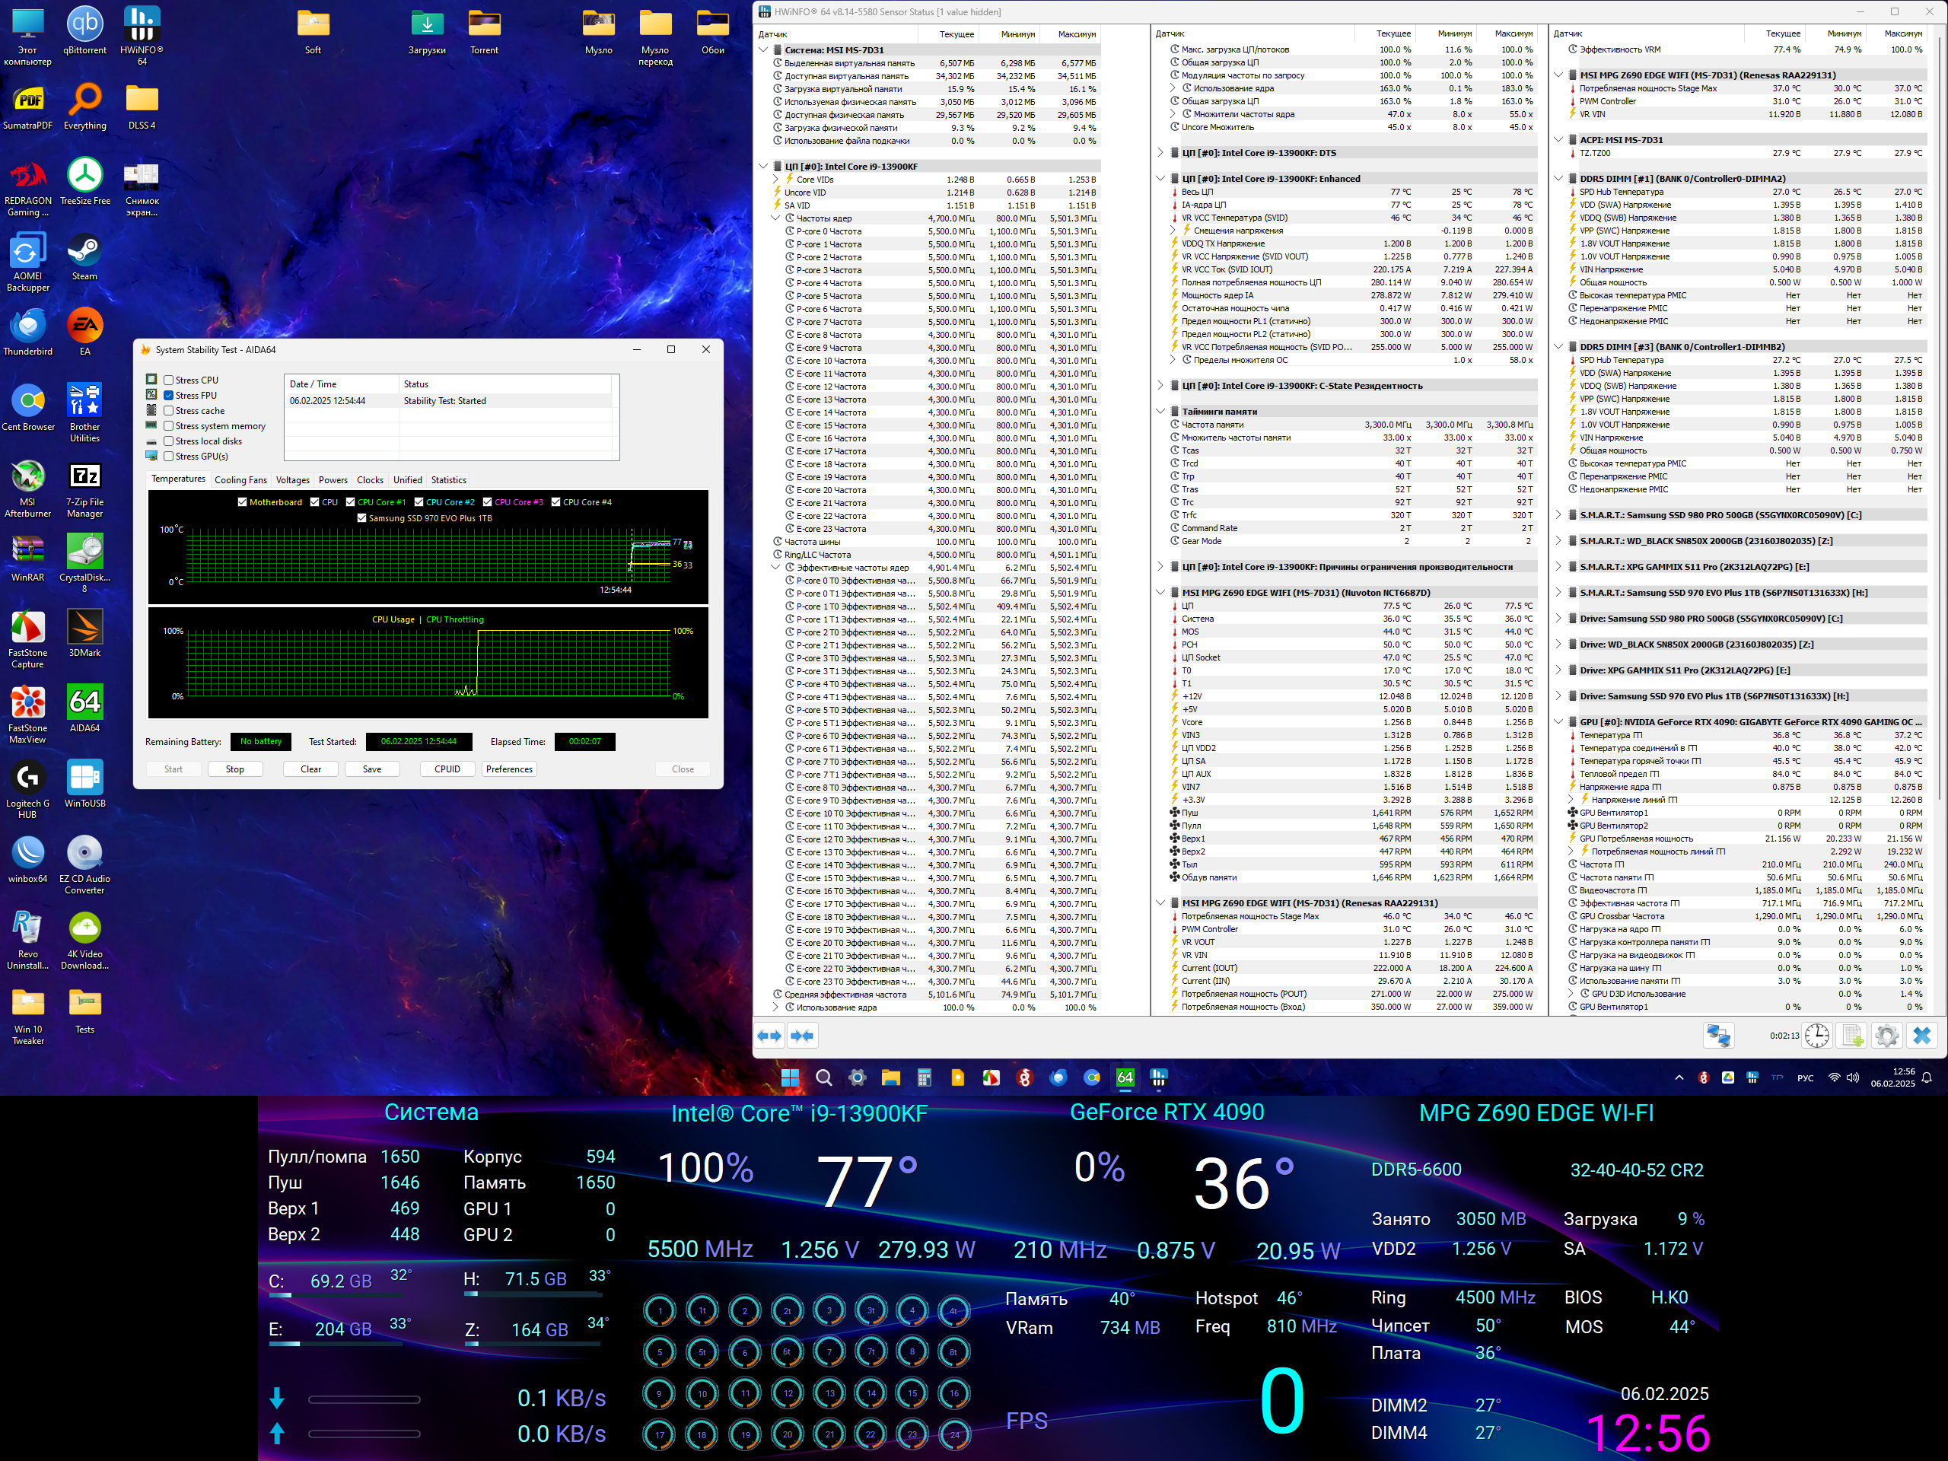
Task: Click the HWiNFO collapse-columns arrows icon
Action: [x=801, y=1036]
